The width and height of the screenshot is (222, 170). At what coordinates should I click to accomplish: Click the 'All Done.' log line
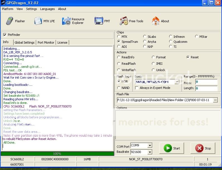(x=9, y=142)
